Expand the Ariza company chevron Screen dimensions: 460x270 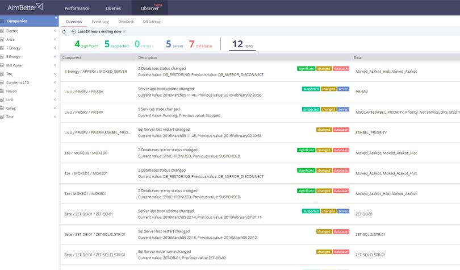(55, 39)
